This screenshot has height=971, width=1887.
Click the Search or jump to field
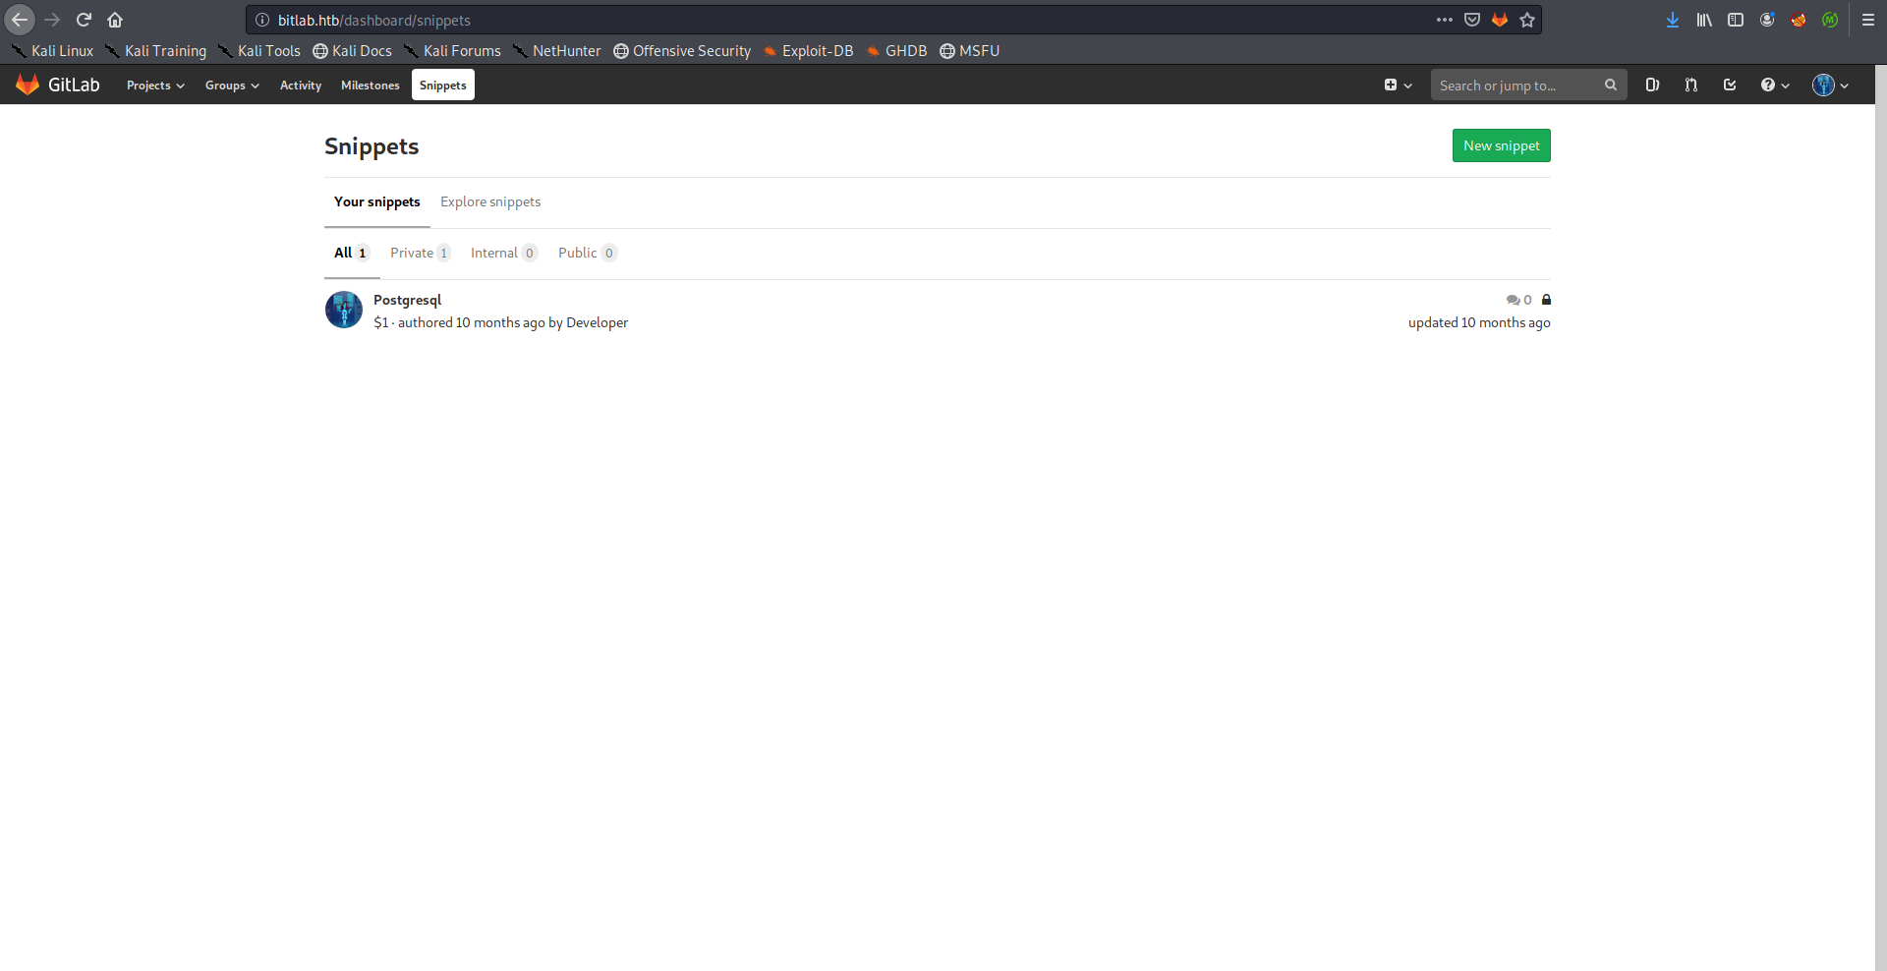pos(1516,86)
